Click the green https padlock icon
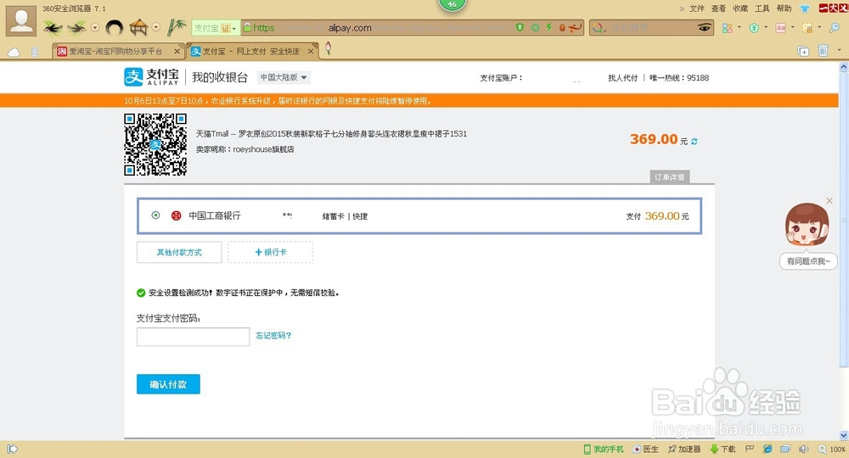This screenshot has height=458, width=849. [x=247, y=28]
